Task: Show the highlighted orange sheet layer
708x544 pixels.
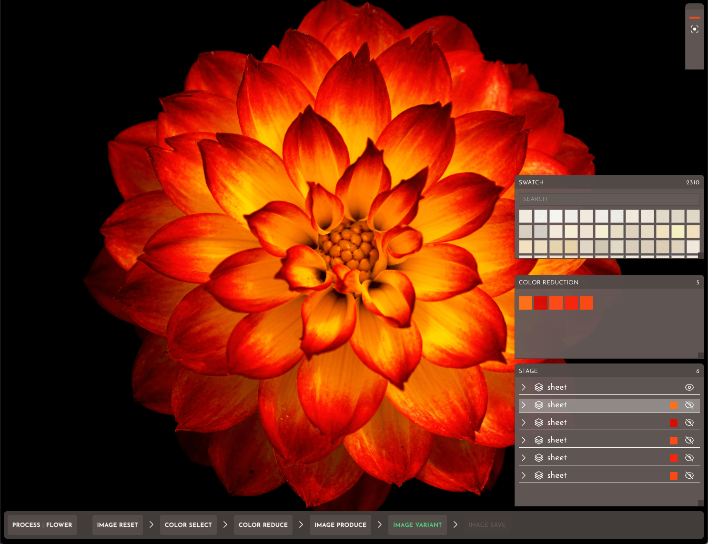Action: 689,405
